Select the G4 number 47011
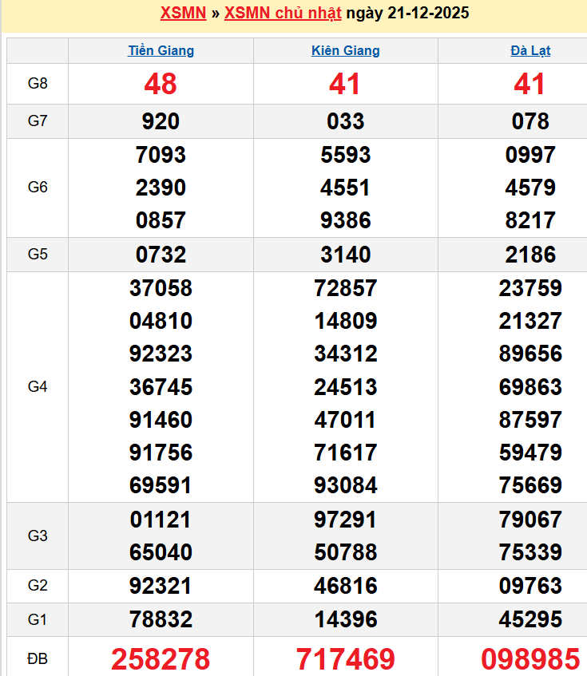This screenshot has width=587, height=676. coord(345,420)
